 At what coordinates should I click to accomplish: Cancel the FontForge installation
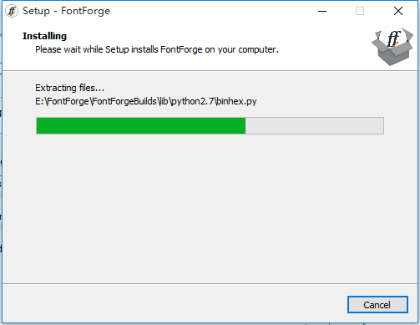(377, 305)
